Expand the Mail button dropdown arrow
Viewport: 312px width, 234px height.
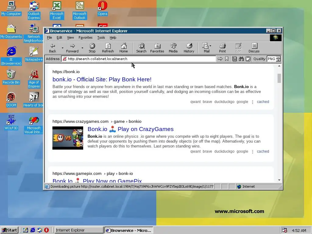point(211,46)
